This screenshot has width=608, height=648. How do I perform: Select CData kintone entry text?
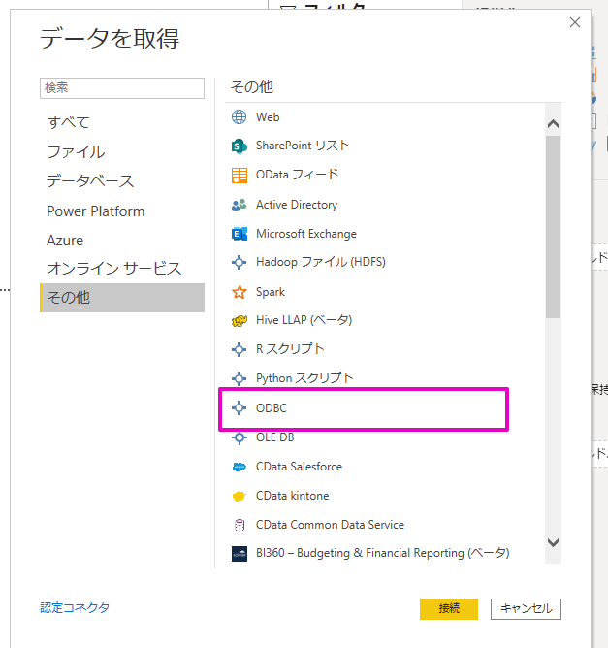(x=293, y=496)
